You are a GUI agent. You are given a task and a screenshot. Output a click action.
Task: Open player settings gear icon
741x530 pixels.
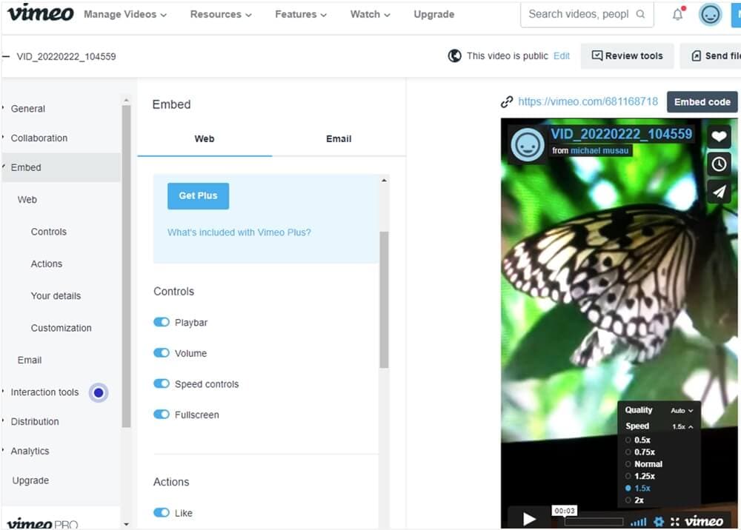click(659, 522)
